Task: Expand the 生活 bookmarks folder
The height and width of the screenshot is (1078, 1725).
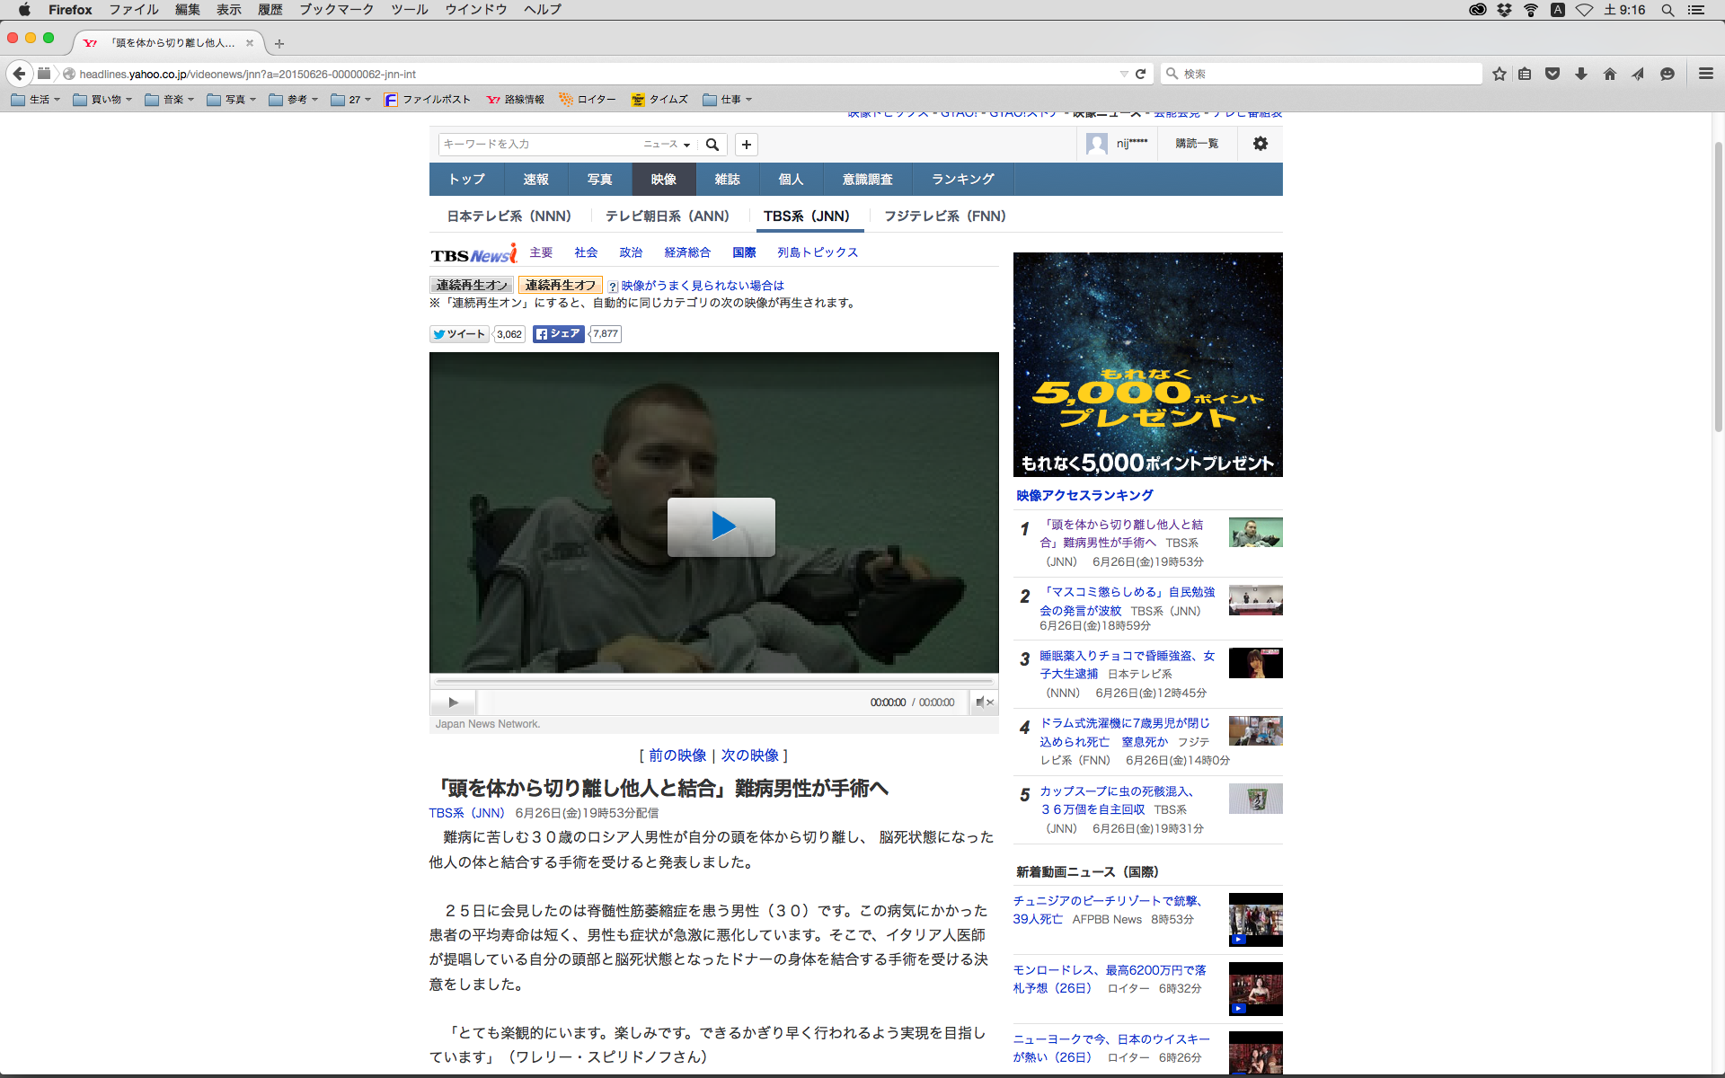Action: [36, 100]
